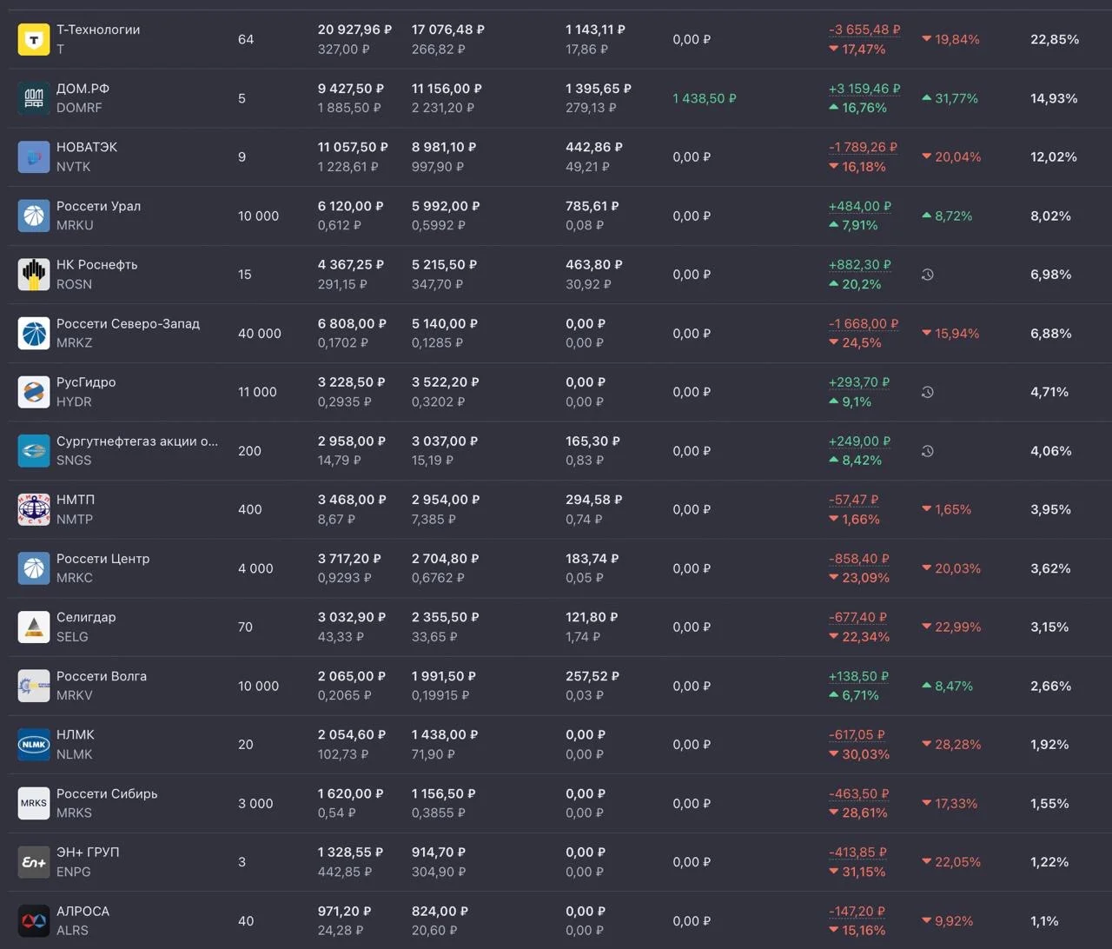Select the НЛМК logo icon
Screen dimensions: 1112x949
[x=34, y=745]
